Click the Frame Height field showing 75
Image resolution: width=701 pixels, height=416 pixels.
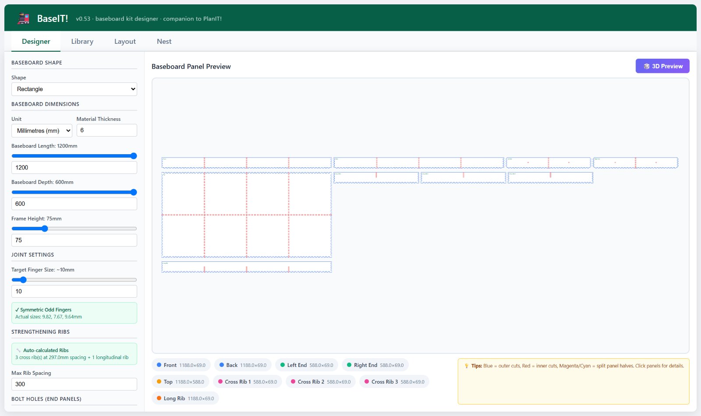click(x=74, y=240)
